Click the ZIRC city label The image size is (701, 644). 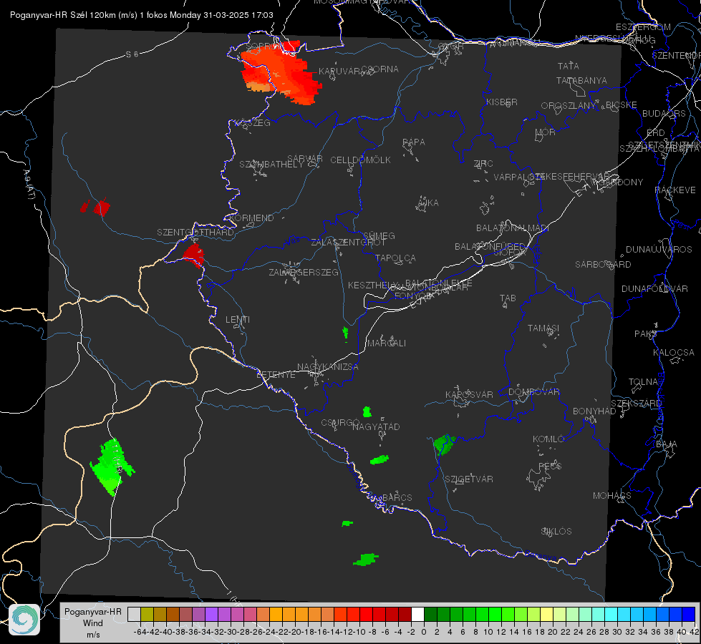click(483, 164)
